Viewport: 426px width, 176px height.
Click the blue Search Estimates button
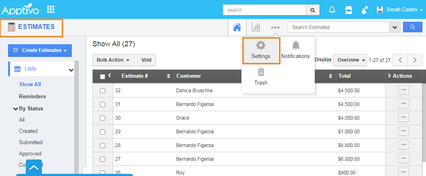(413, 27)
